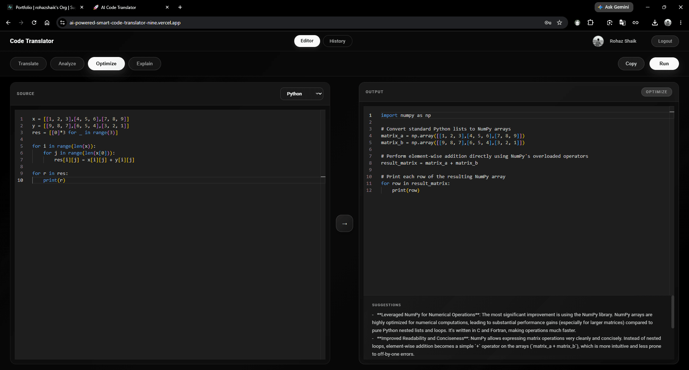Bookmark this page with the star
This screenshot has width=689, height=370.
click(x=559, y=23)
